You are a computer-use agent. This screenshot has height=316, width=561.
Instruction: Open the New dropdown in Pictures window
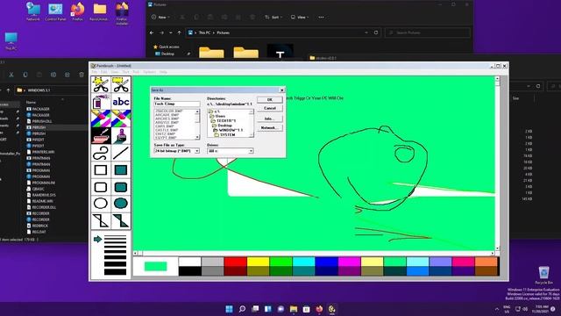coord(160,18)
